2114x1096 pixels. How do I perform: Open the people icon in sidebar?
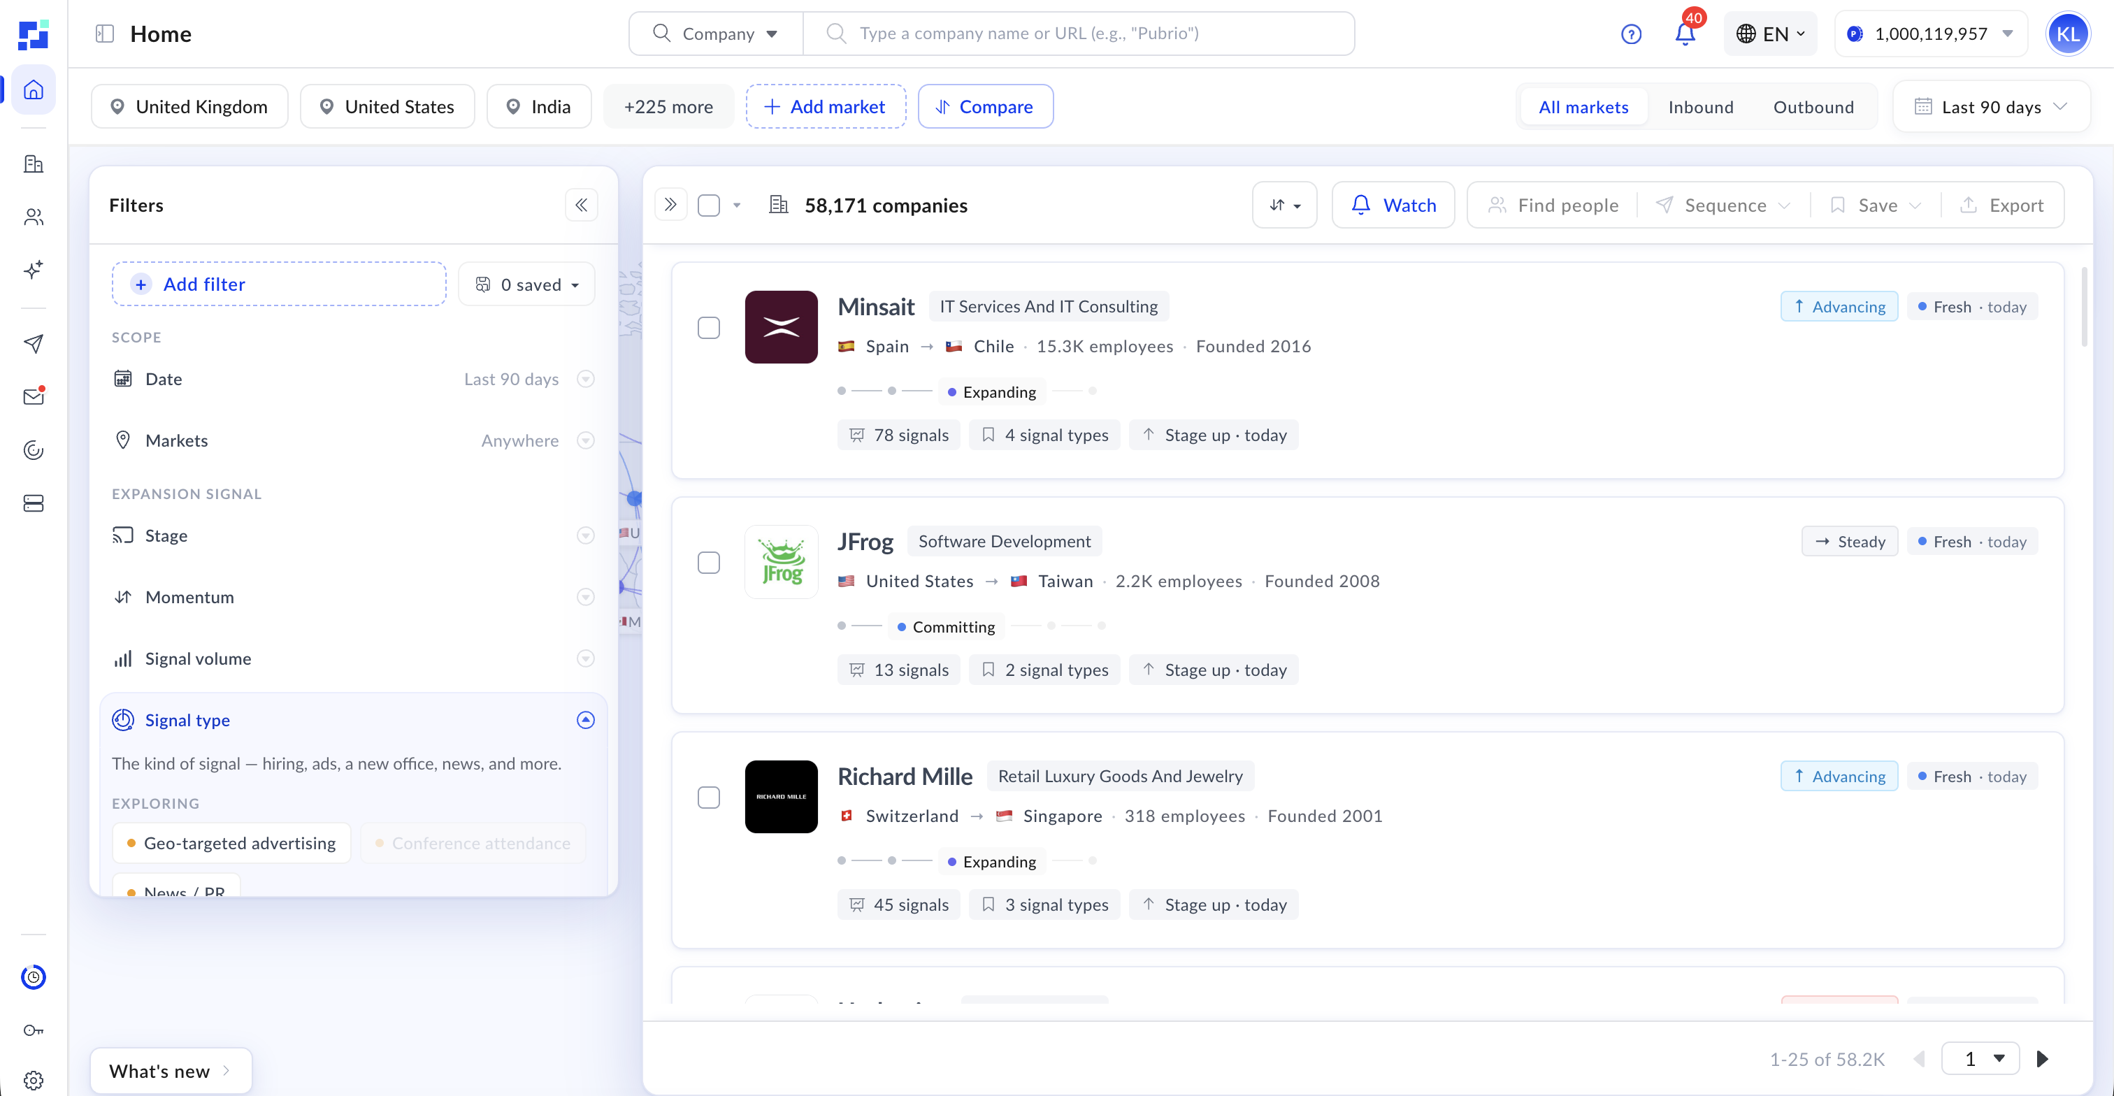[x=34, y=217]
